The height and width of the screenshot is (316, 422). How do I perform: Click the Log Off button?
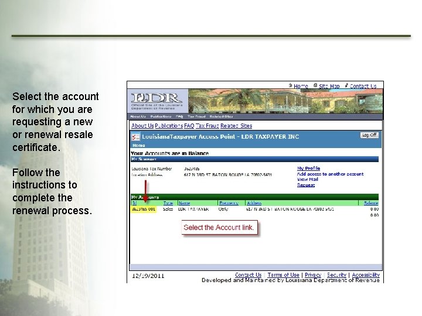tap(369, 135)
